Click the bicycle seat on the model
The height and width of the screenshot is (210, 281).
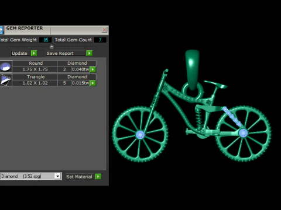[x=215, y=84]
